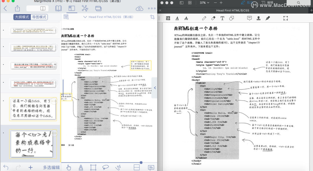This screenshot has height=171, width=313.
Task: Select the study mode layout icon
Action: [x=72, y=8]
